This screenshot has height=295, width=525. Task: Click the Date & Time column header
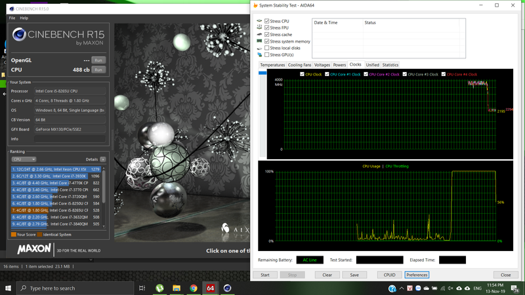coord(338,23)
